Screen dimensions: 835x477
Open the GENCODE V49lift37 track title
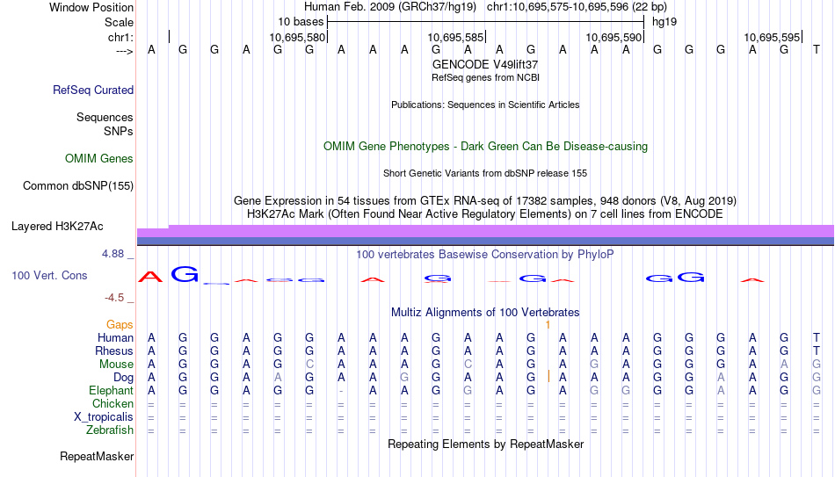click(x=485, y=64)
